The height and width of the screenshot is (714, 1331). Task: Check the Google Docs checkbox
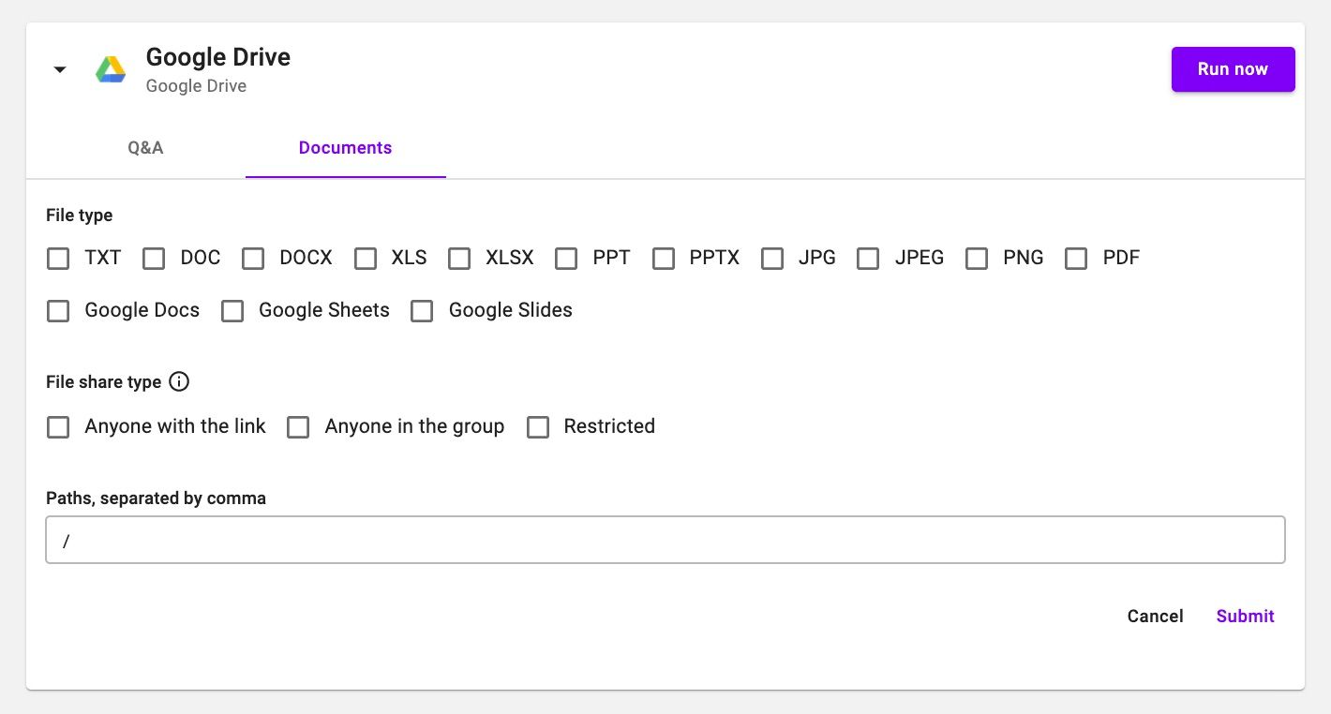[58, 311]
